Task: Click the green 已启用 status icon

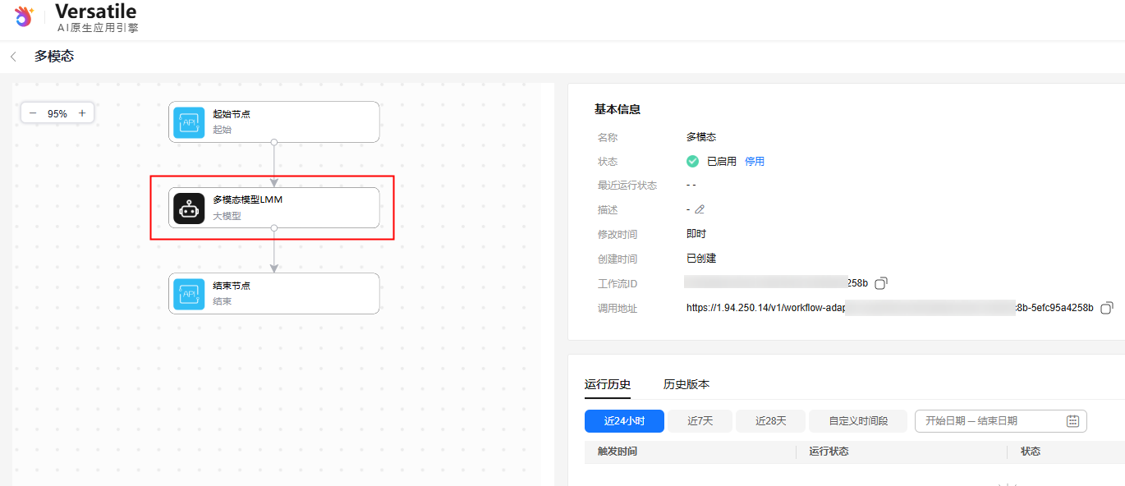Action: 692,161
